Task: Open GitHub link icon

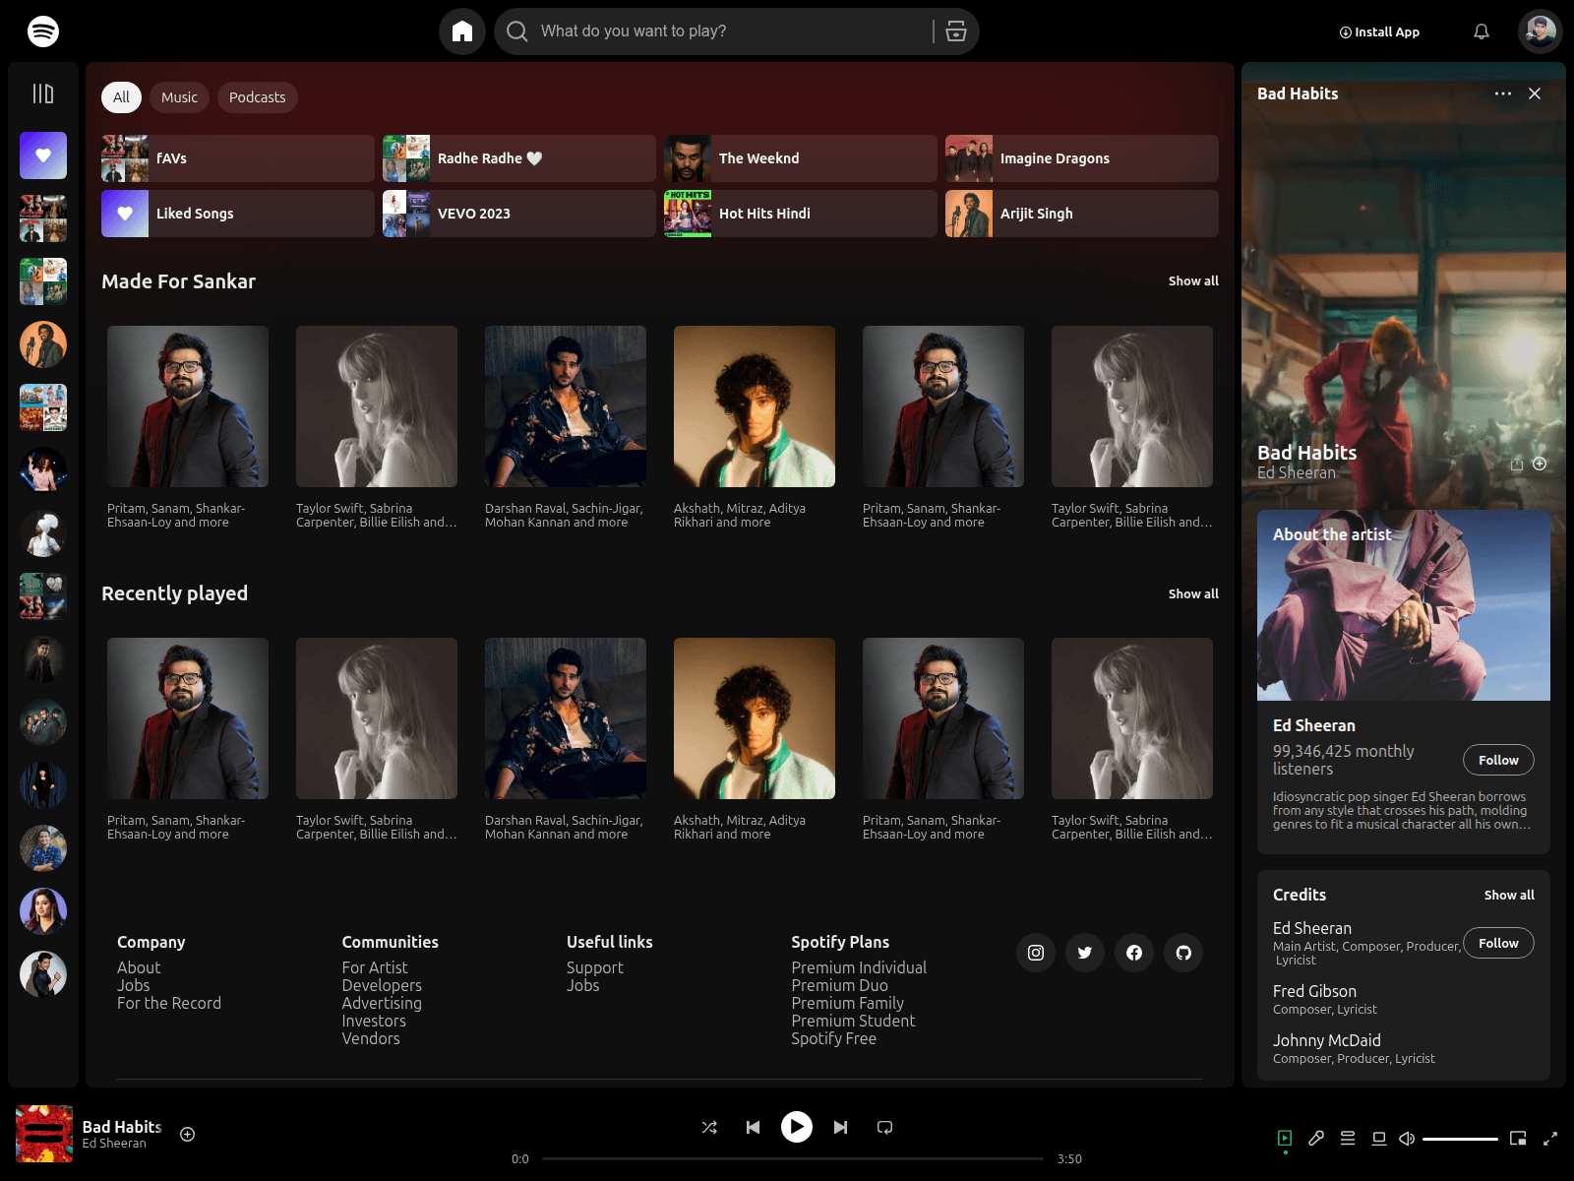Action: point(1183,953)
